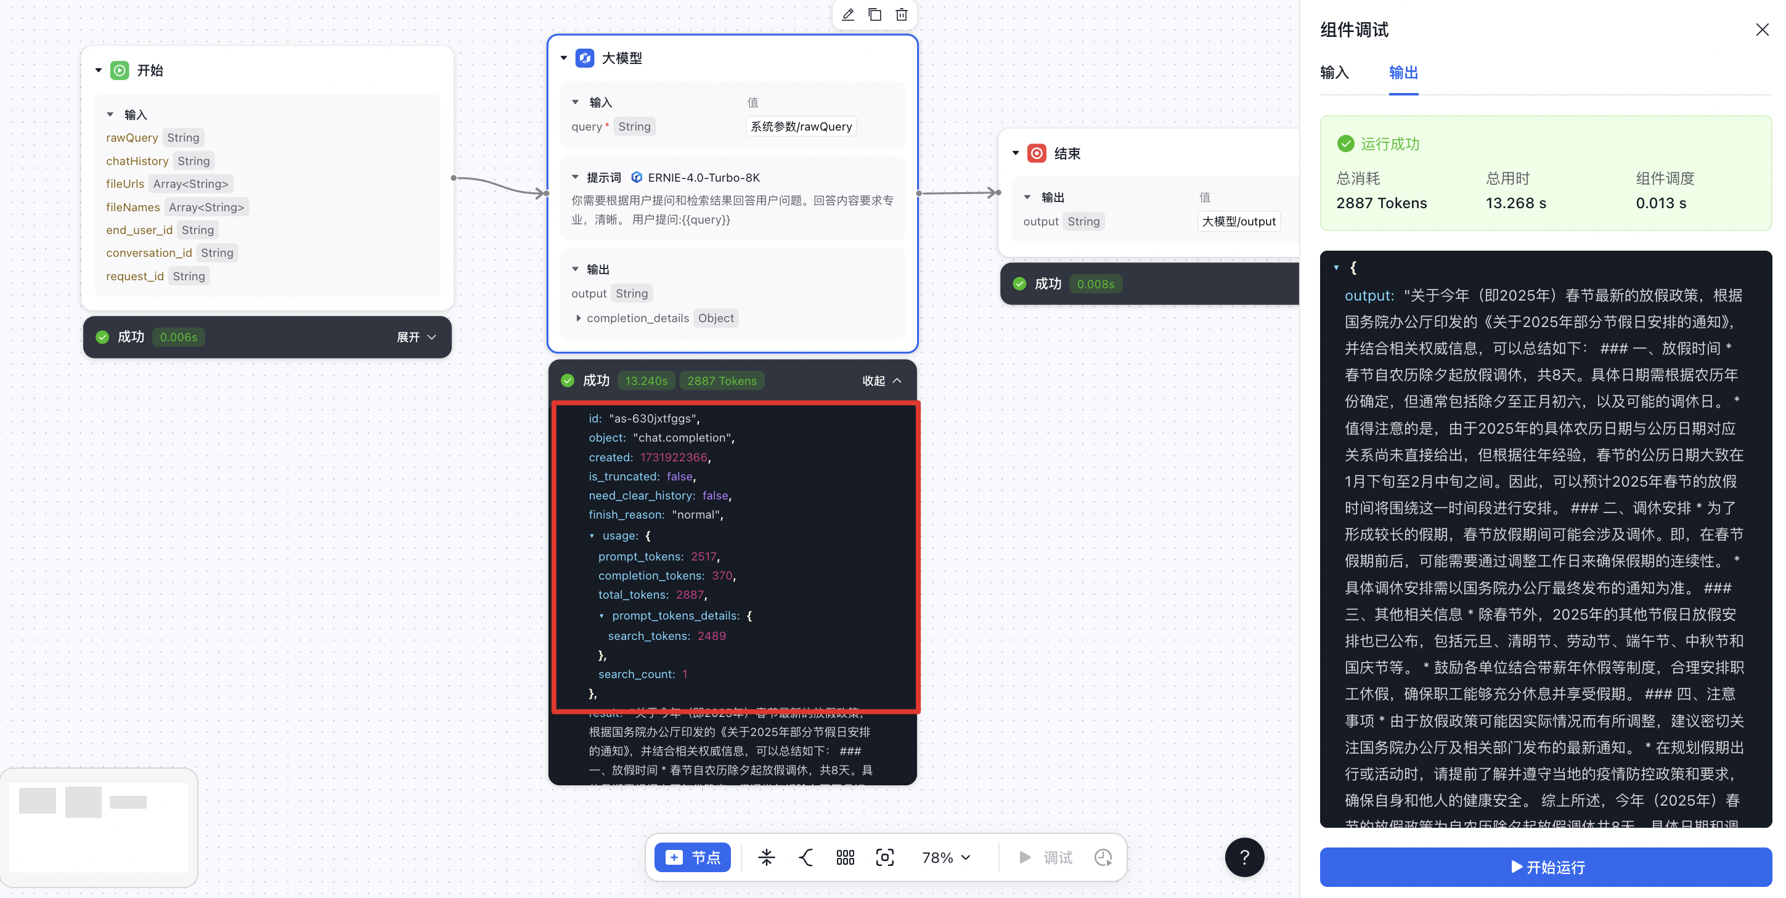The image size is (1786, 898).
Task: Click the green 开始 node icon
Action: [120, 71]
